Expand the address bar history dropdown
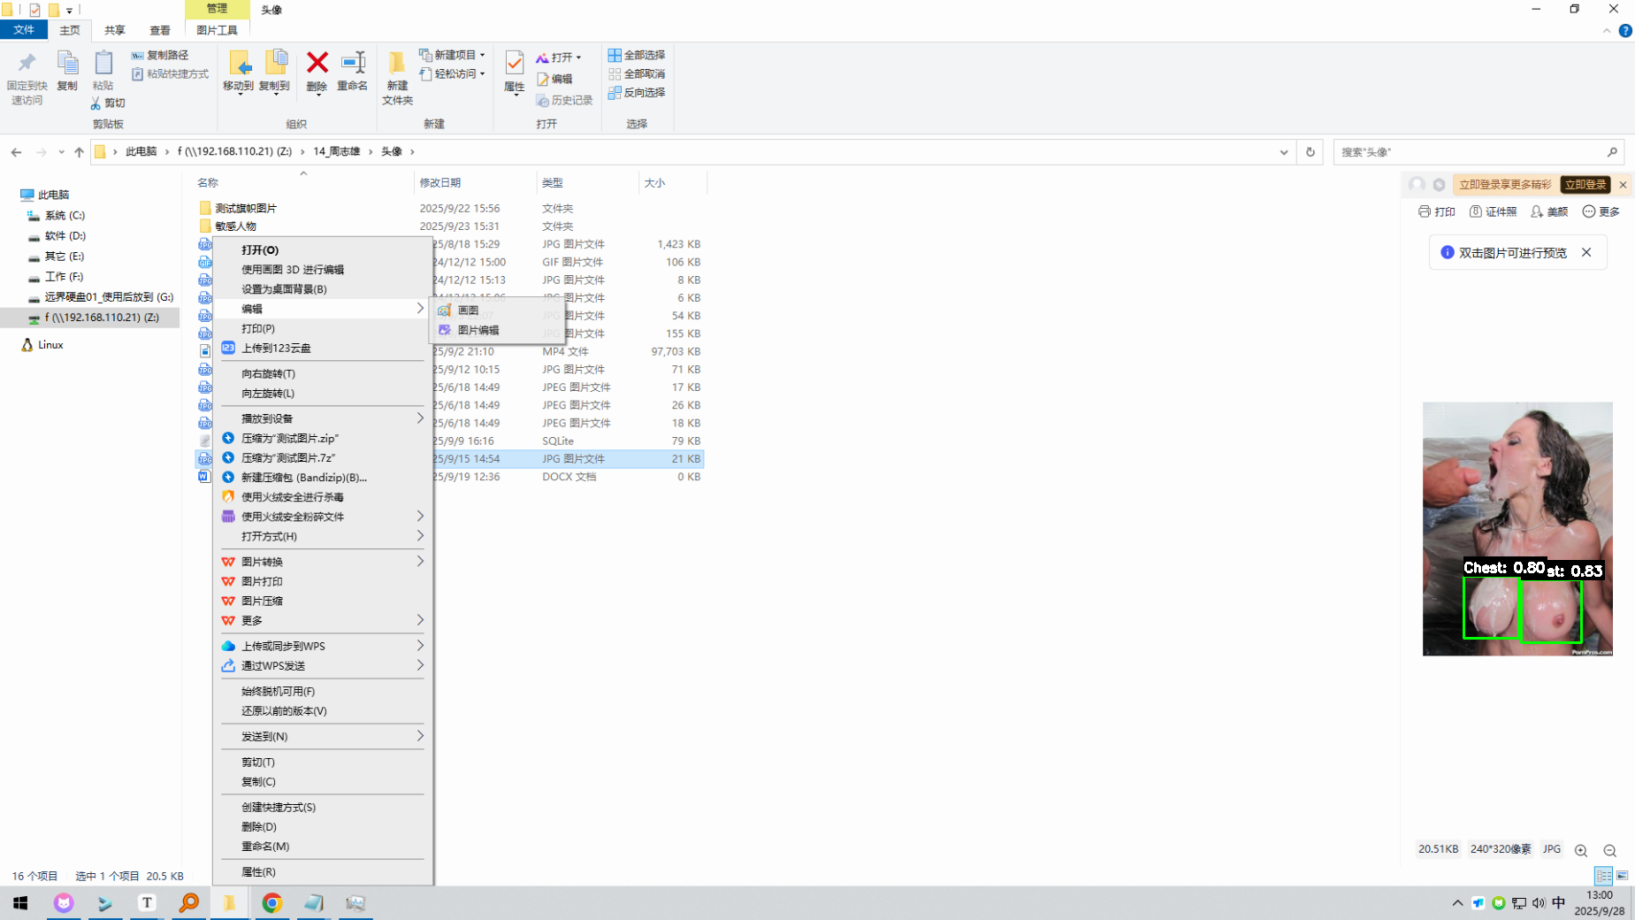1635x920 pixels. tap(1283, 152)
